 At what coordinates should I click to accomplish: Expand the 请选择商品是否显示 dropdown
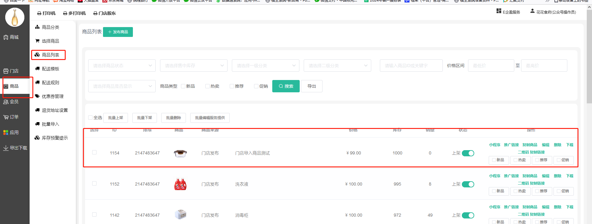(122, 86)
